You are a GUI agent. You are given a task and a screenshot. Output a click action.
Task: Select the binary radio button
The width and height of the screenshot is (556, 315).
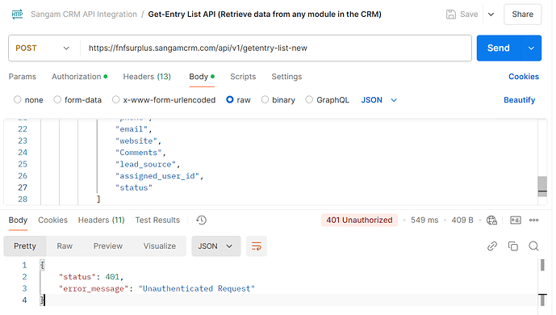pyautogui.click(x=278, y=100)
